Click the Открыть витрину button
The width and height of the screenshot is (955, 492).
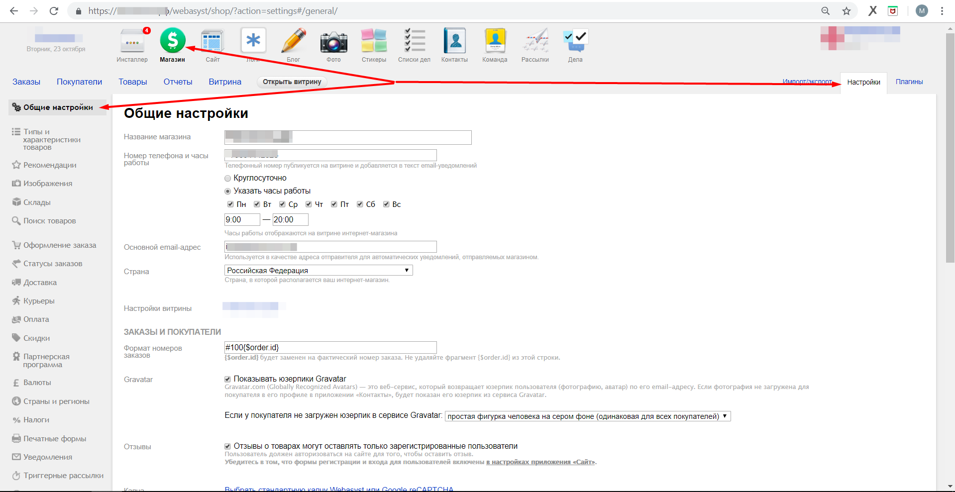point(292,82)
